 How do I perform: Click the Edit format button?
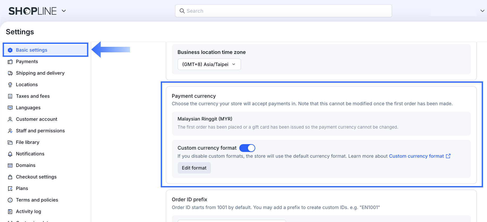tap(194, 168)
